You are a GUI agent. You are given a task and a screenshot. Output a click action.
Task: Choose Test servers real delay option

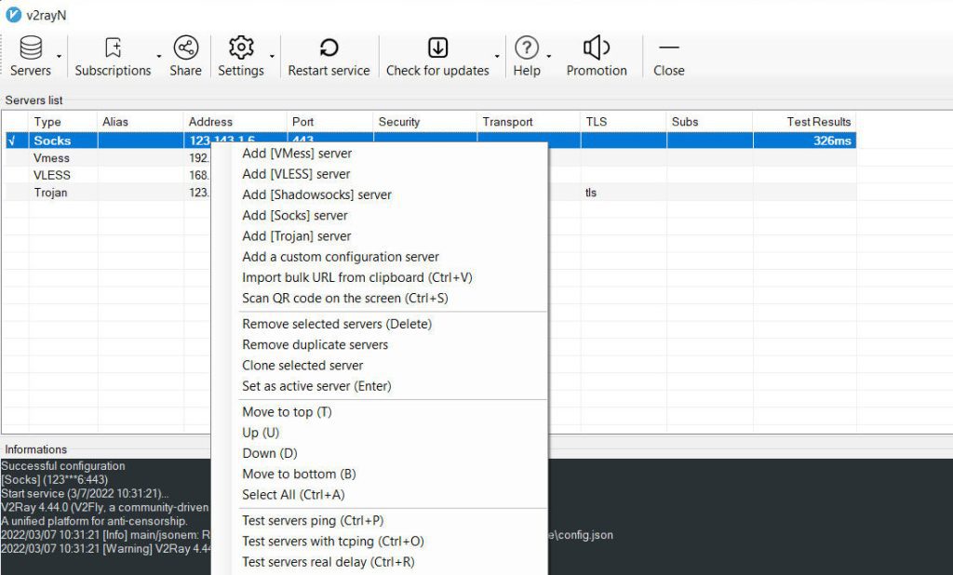pyautogui.click(x=328, y=562)
